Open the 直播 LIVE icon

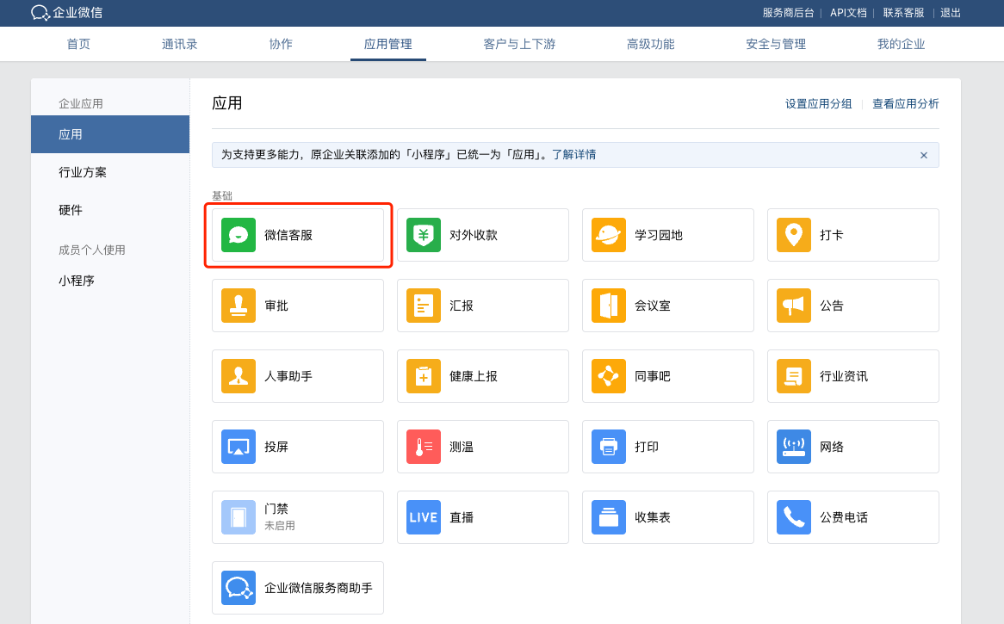(x=424, y=517)
